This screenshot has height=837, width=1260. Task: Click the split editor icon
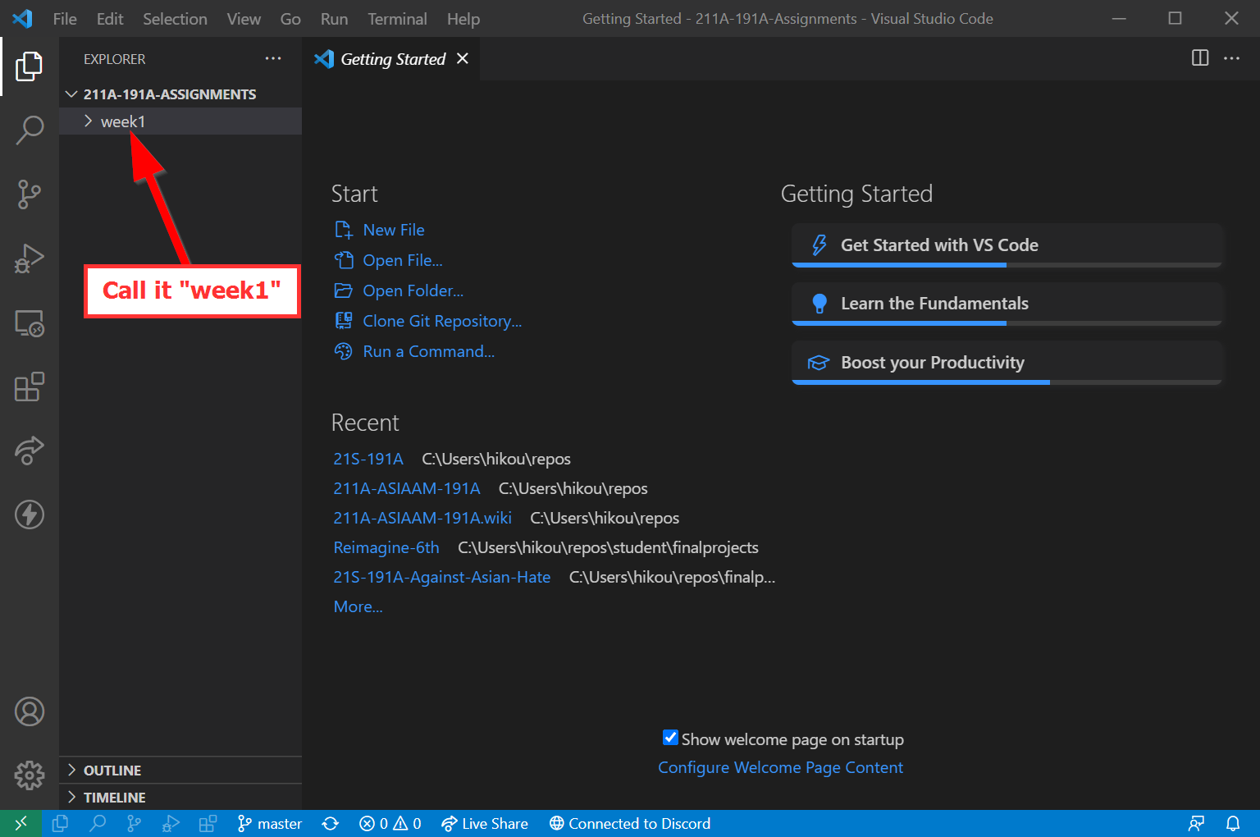tap(1199, 58)
